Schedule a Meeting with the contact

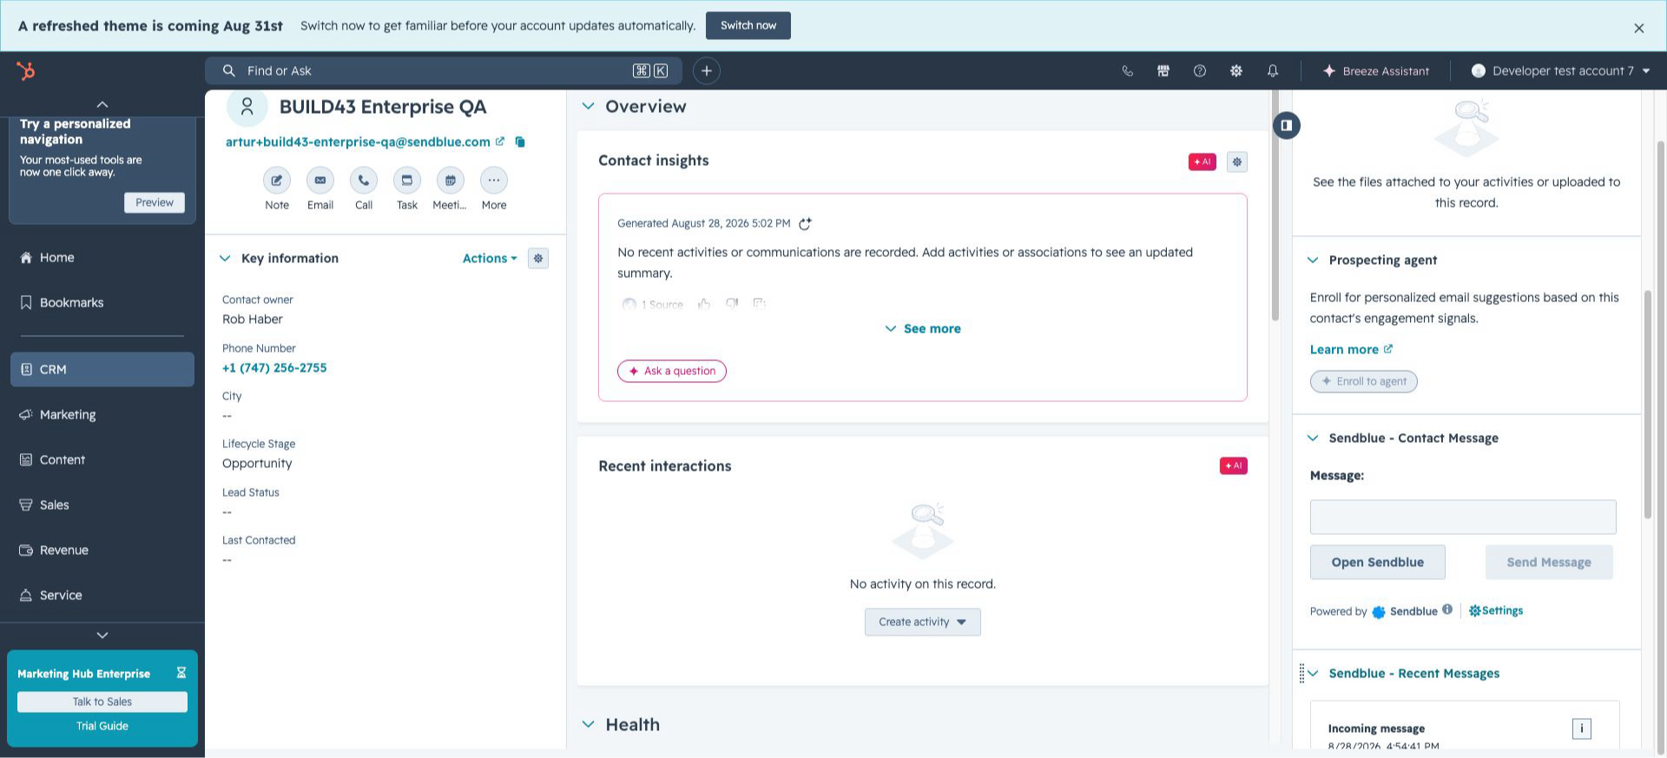pos(451,181)
